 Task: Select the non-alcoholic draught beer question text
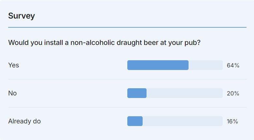104,43
